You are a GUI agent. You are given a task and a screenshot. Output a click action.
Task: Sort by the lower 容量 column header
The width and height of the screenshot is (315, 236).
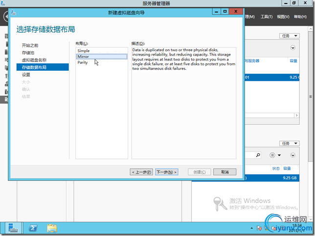pos(287,168)
